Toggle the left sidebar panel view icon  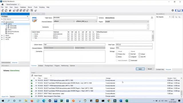[x=176, y=10]
